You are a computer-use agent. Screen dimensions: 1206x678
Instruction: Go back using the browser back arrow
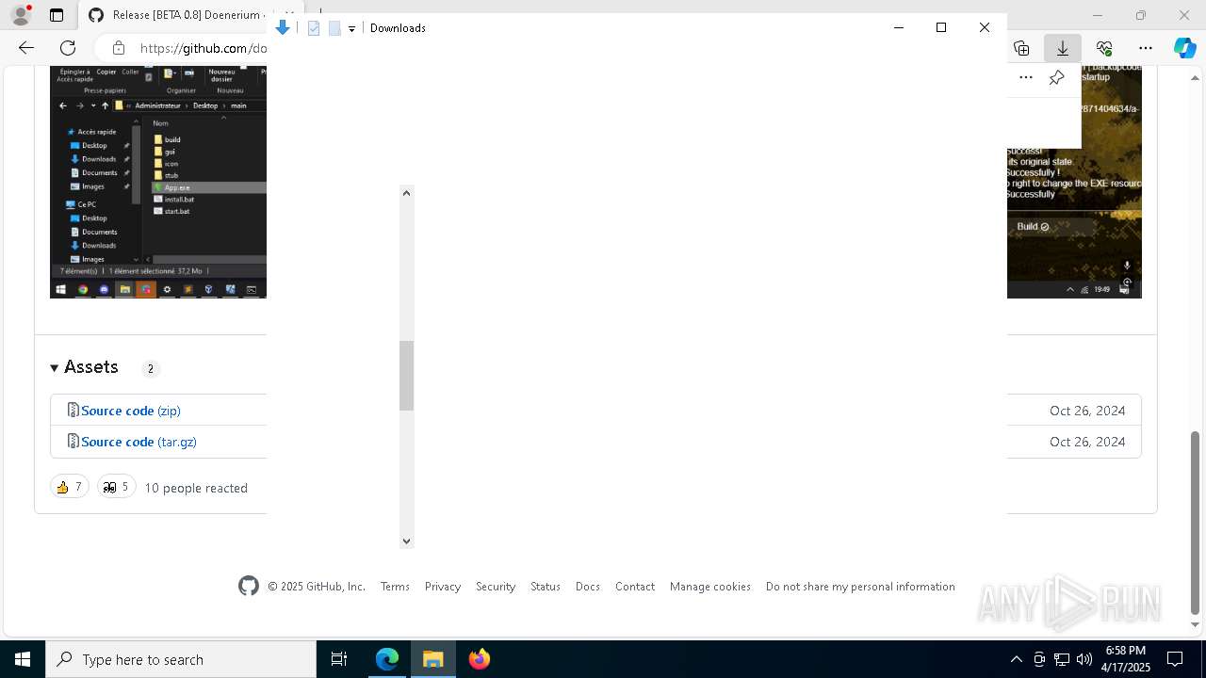pos(26,47)
